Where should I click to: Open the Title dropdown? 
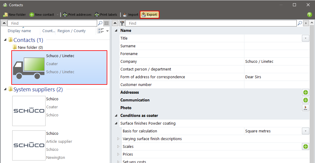tap(305, 38)
